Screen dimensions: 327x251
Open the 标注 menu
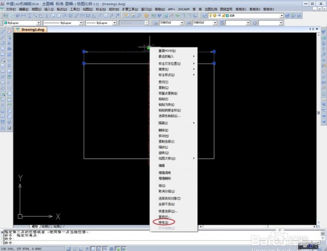coord(101,9)
